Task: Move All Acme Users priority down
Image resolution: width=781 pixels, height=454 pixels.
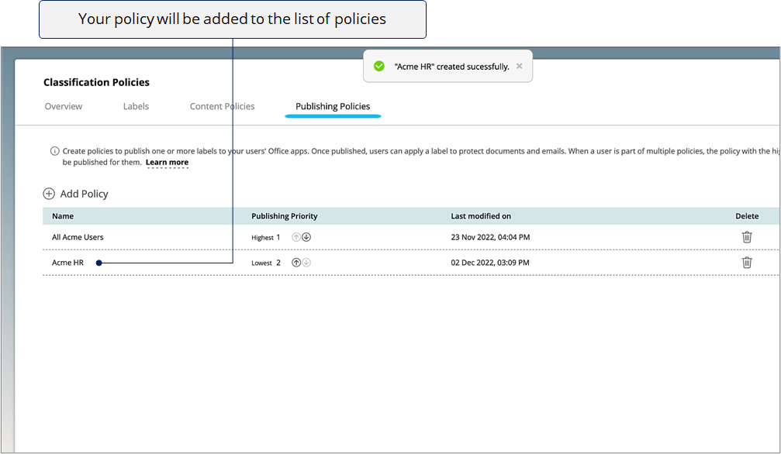Action: click(306, 237)
